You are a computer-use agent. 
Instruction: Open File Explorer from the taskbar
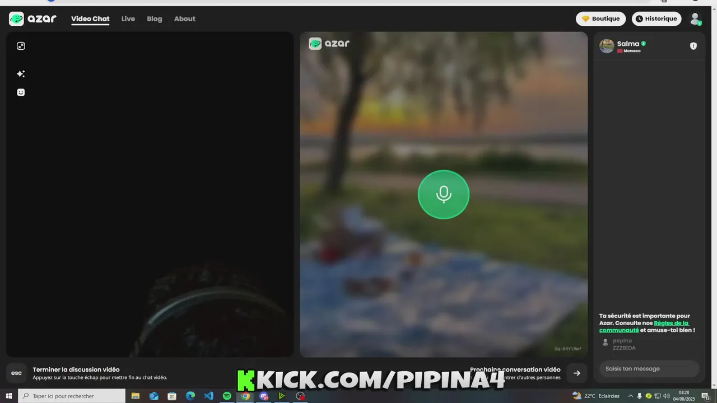point(136,396)
